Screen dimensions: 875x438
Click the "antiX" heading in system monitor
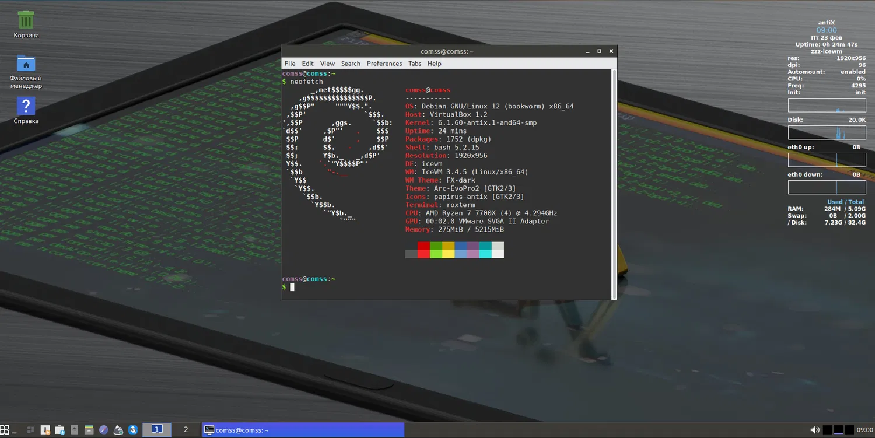coord(827,23)
